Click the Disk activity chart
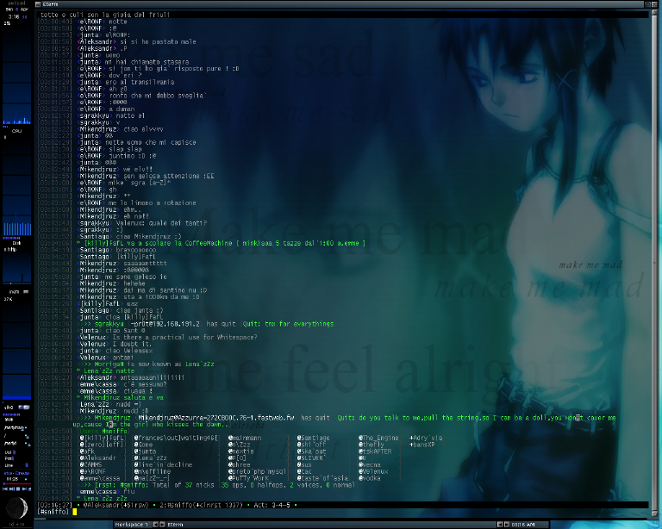Screen dimensions: 662x529 (x=17, y=185)
